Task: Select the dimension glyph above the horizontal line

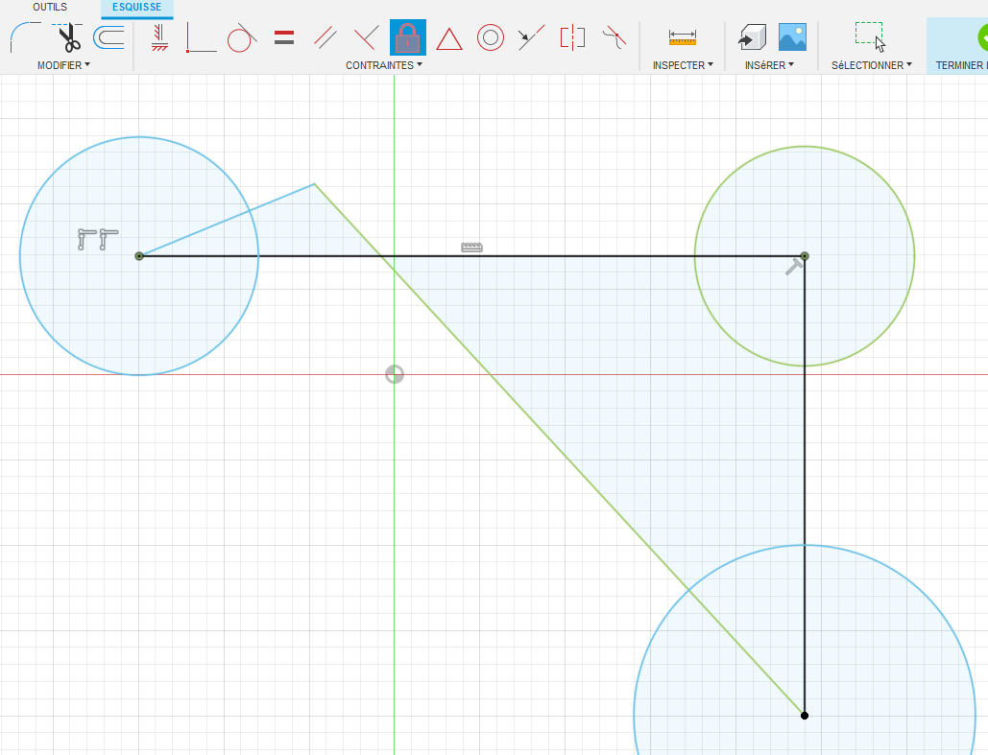Action: coord(472,248)
